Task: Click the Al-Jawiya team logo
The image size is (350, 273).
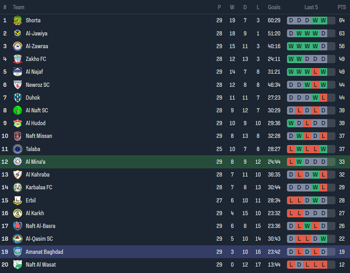Action: pos(17,34)
